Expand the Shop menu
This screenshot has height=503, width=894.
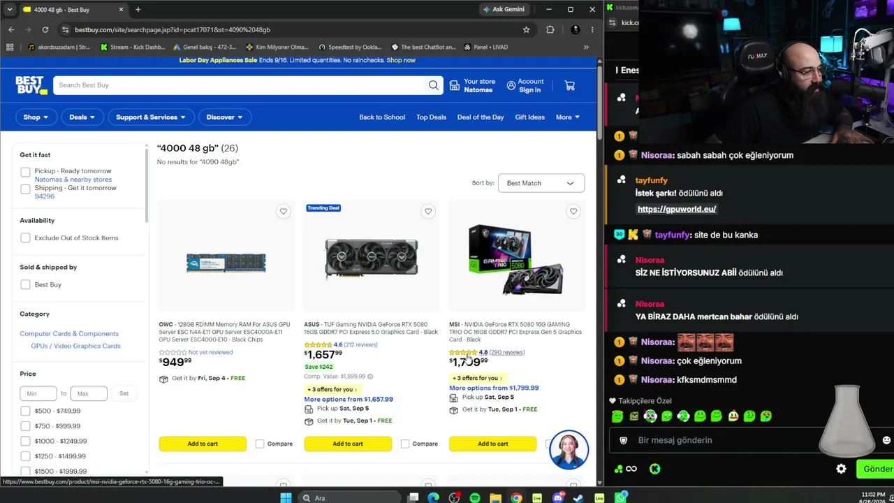pyautogui.click(x=36, y=117)
